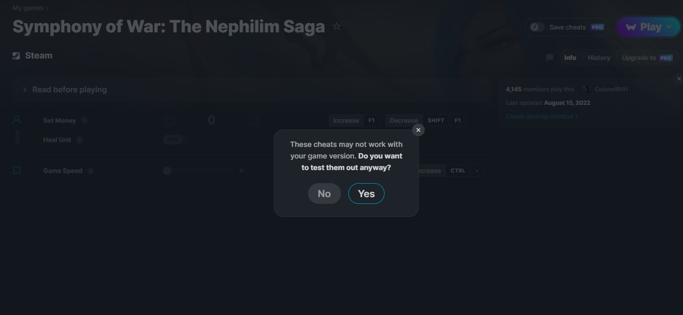Expand the Read before playing section
683x315 pixels.
tap(25, 89)
